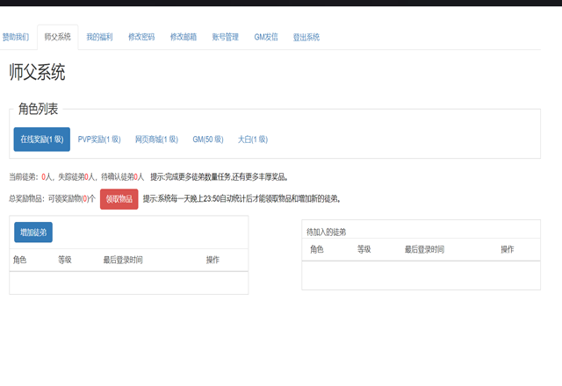The image size is (562, 386).
Task: Open the 修改邮箱 tab
Action: coord(184,37)
